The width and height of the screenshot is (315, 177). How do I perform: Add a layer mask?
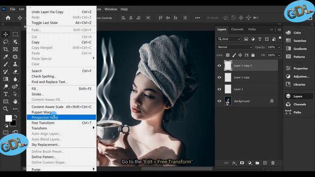pos(242,163)
